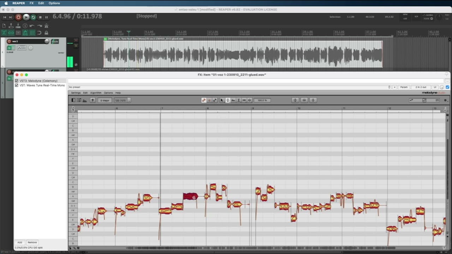Toggle the Snap magnet icon
Image resolution: width=452 pixels, height=254 pixels.
[39, 32]
